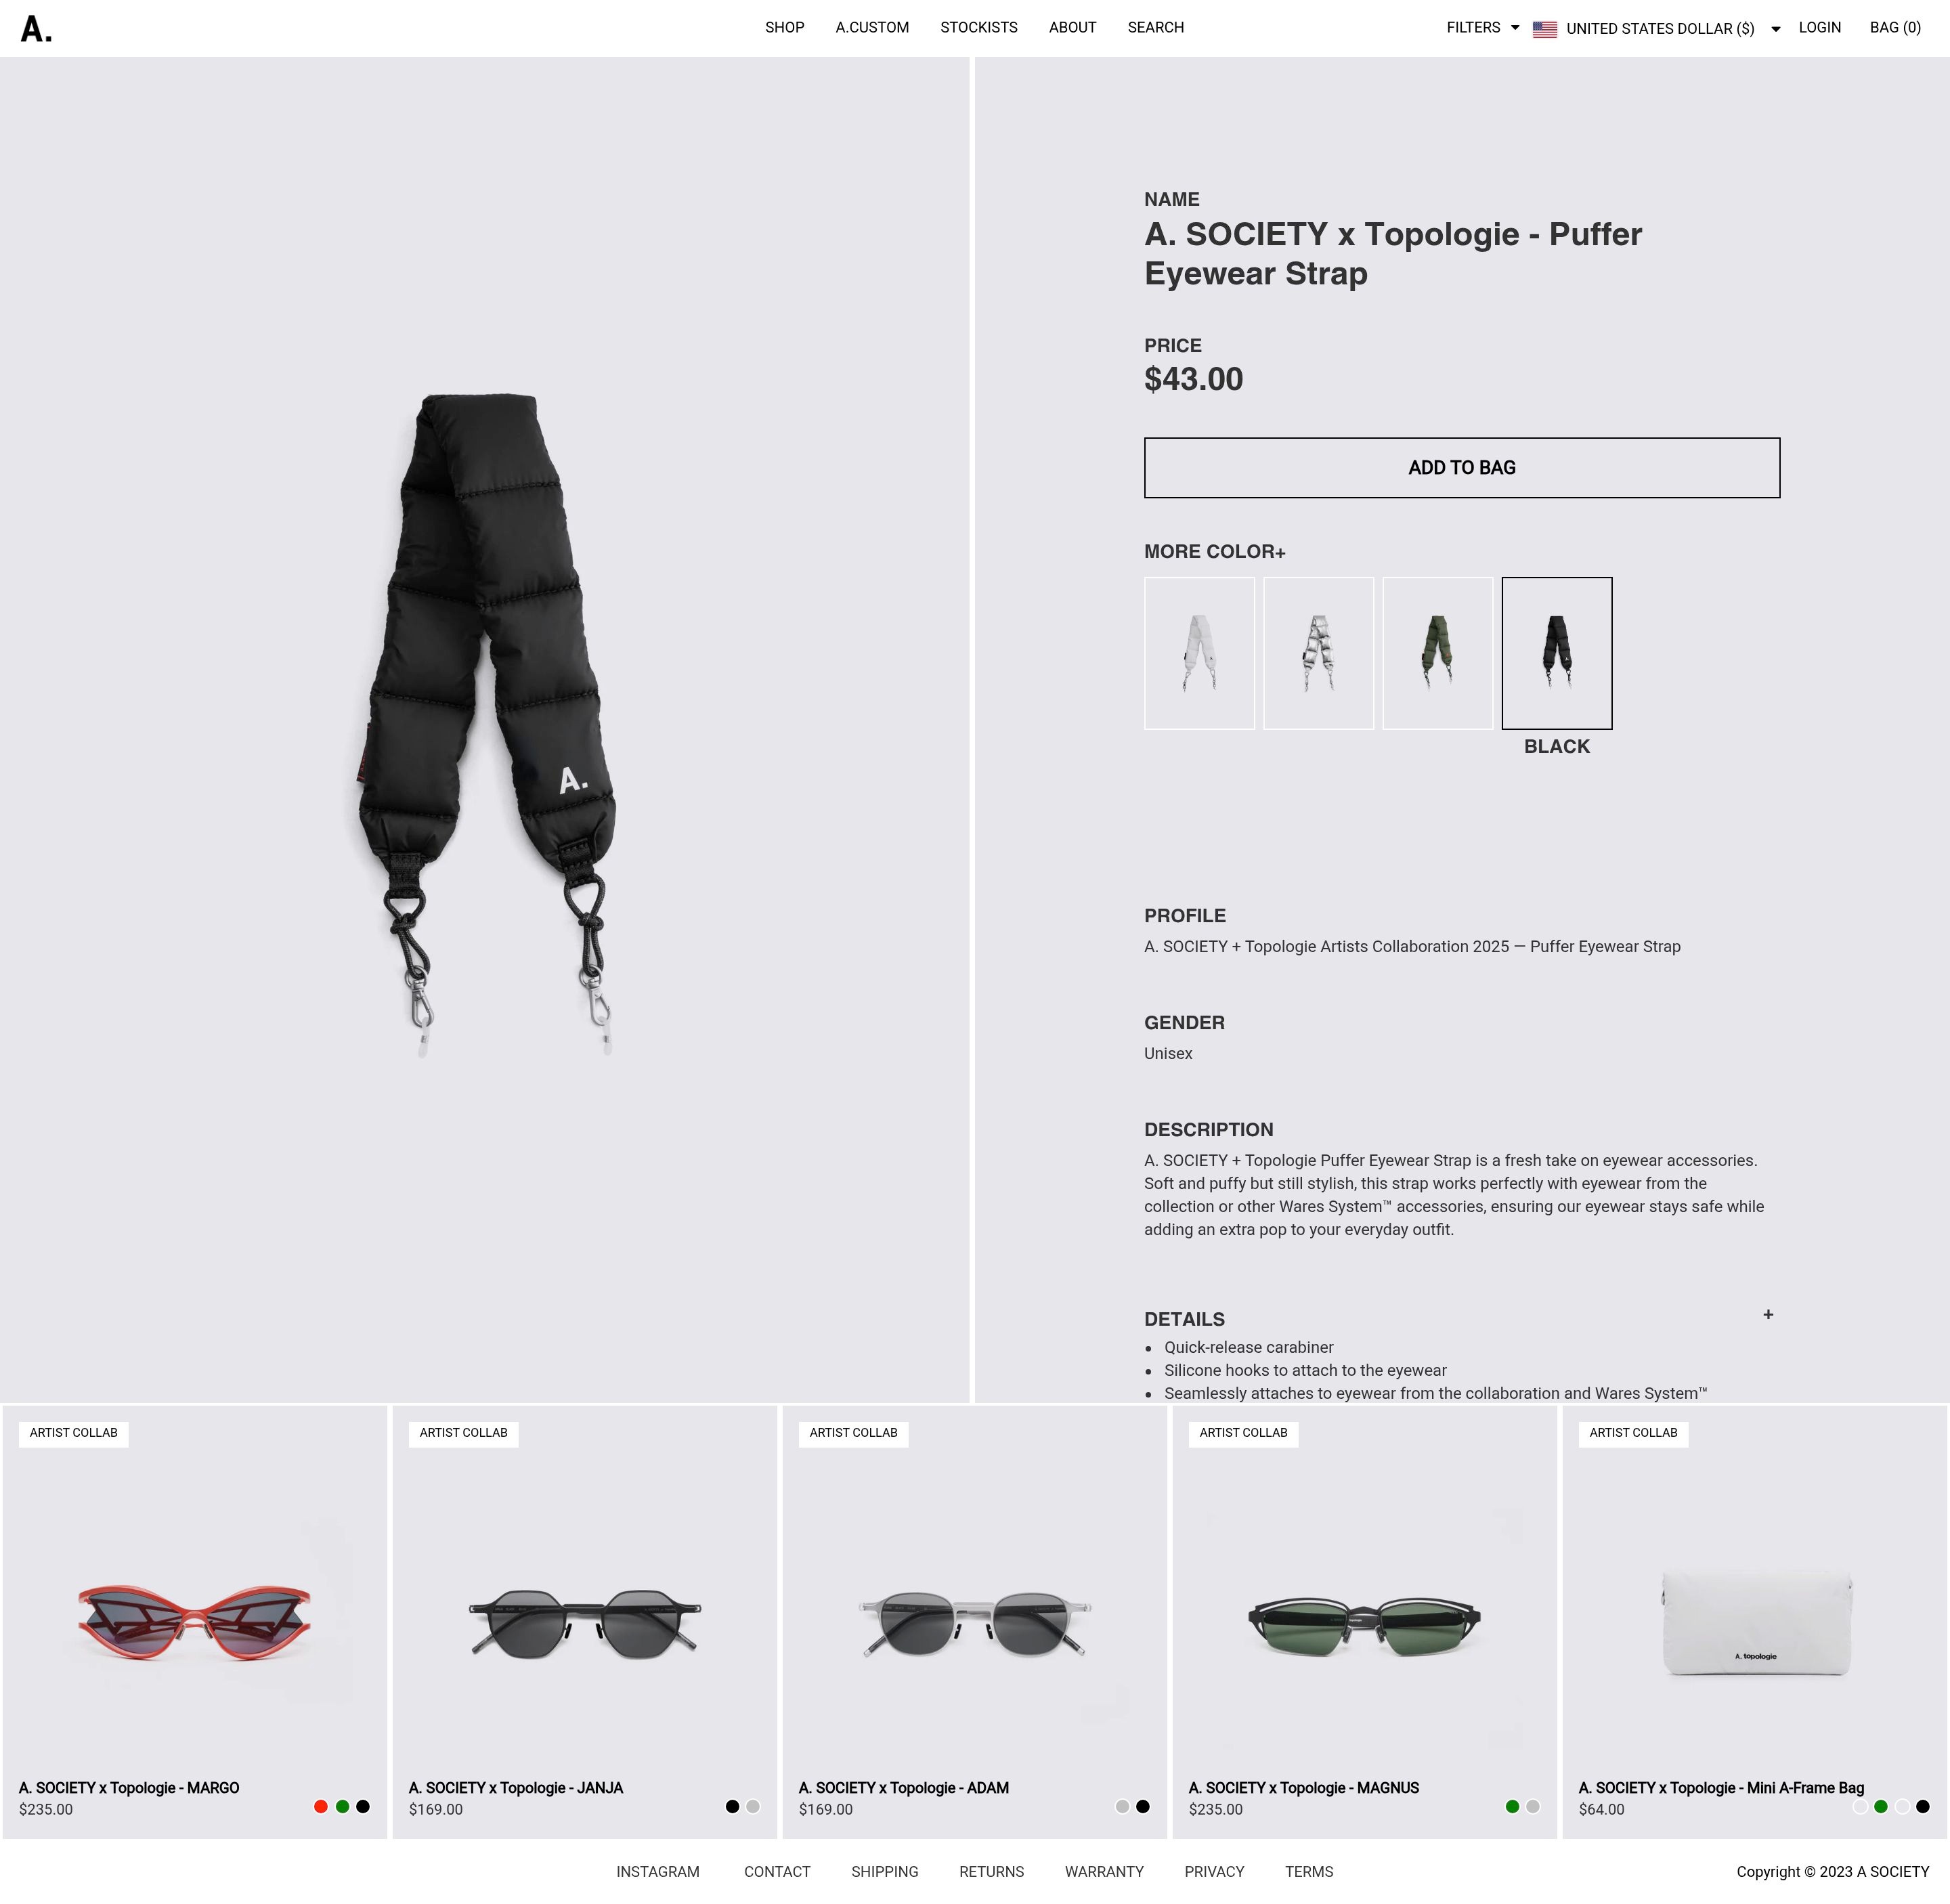Open the INSTAGRAM footer link

coord(658,1872)
